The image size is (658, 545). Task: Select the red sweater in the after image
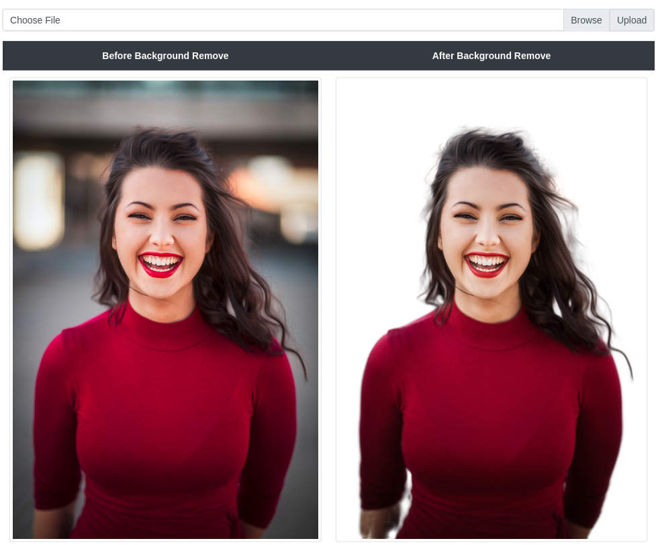click(x=489, y=416)
